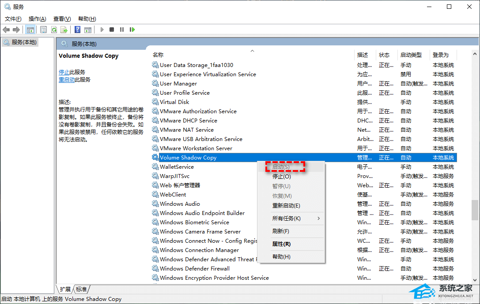Viewport: 480px width, 304px height.
Task: Click the Pause service toolbar icon
Action: point(122,30)
